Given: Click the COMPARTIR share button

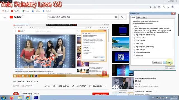Looking at the screenshot, I should (79, 86).
